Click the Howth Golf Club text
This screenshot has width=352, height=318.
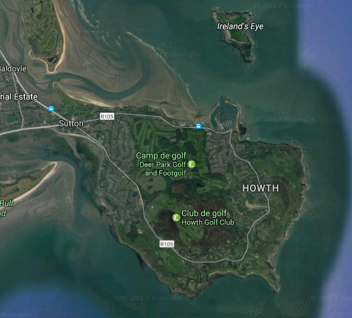[208, 222]
